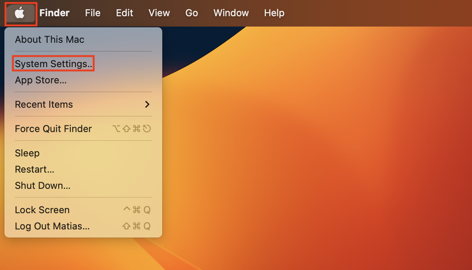Viewport: 472px width, 270px height.
Task: Select About This Mac
Action: (49, 39)
